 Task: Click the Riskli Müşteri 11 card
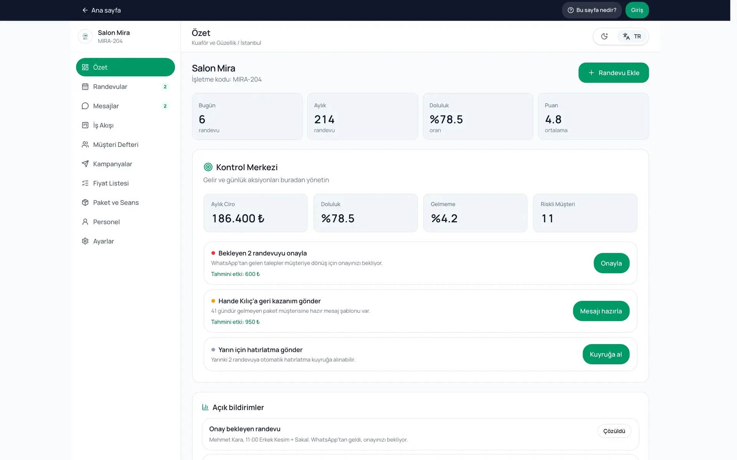click(585, 213)
